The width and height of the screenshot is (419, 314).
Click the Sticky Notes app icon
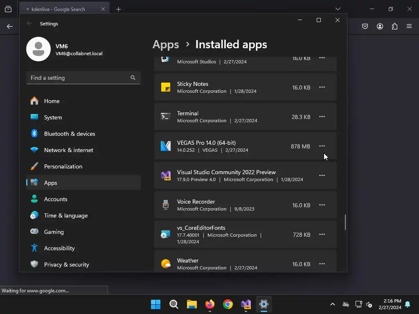tap(166, 87)
